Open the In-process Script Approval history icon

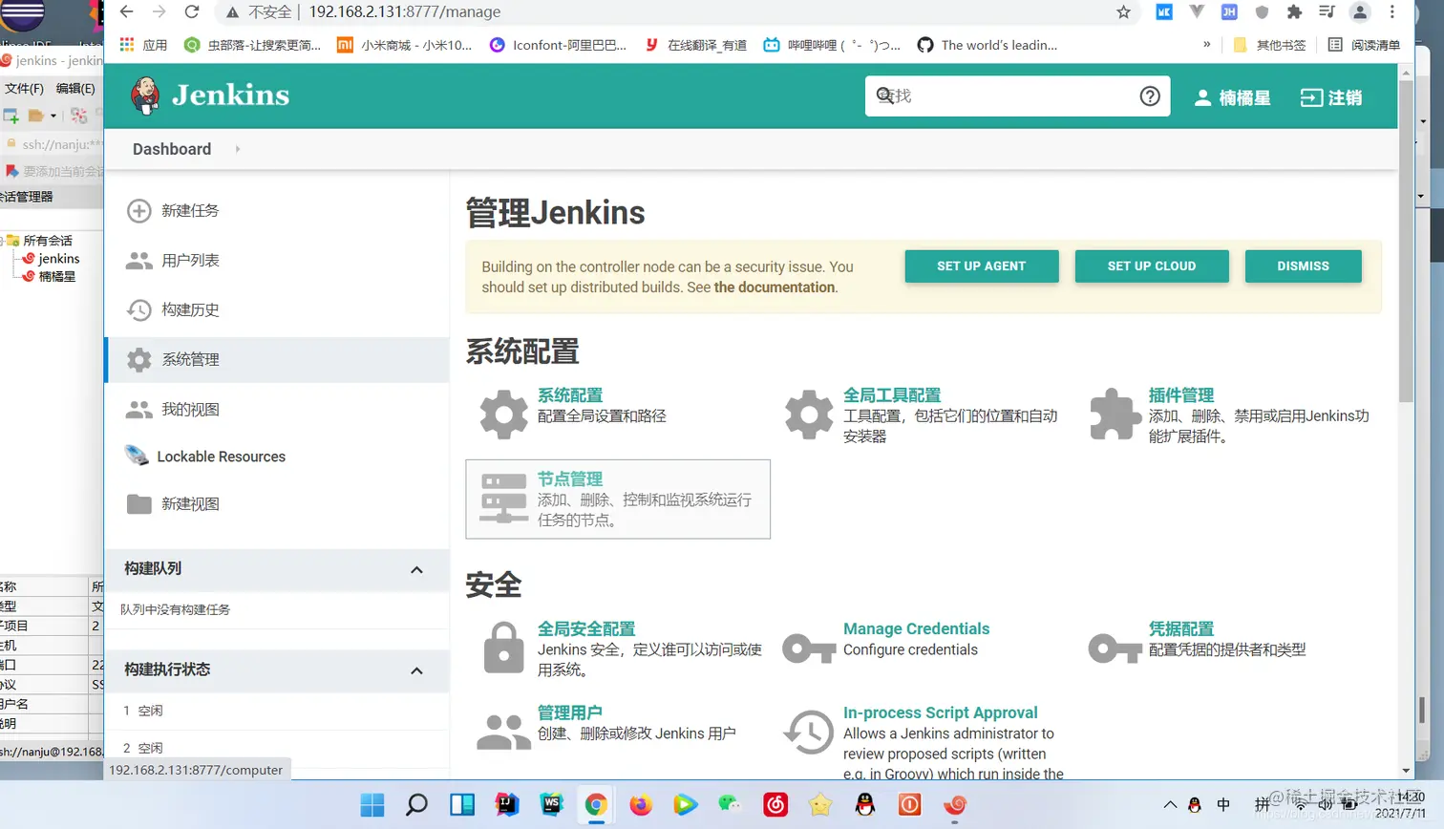click(x=808, y=733)
